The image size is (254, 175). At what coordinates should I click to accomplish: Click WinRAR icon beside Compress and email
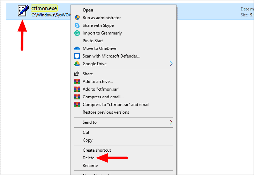click(77, 97)
